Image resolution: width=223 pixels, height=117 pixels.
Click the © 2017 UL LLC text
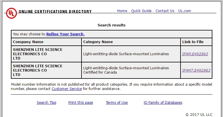(199, 115)
